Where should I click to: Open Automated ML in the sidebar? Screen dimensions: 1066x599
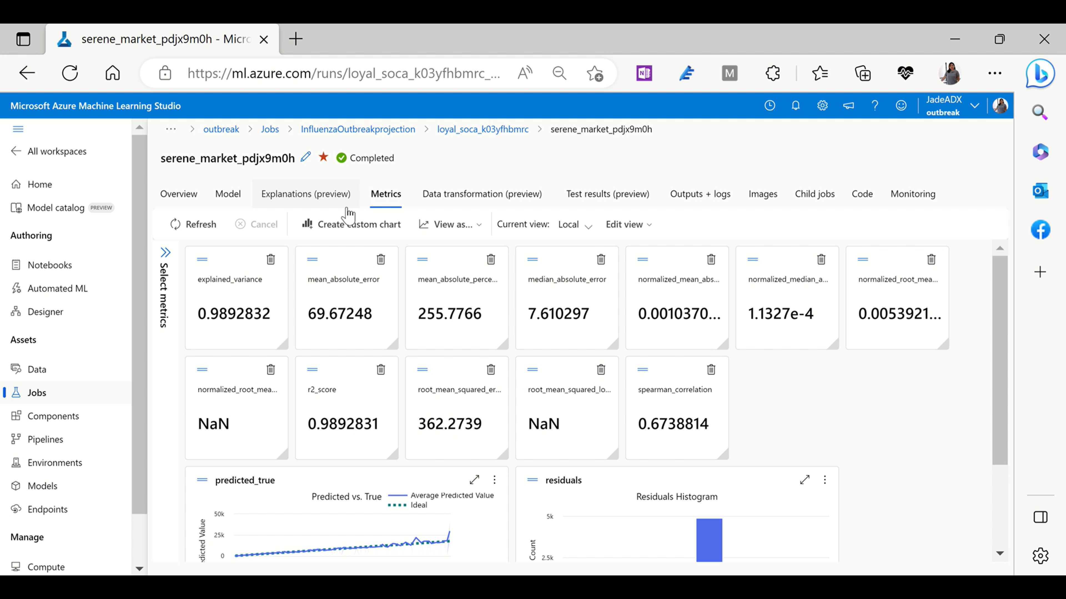[57, 288]
